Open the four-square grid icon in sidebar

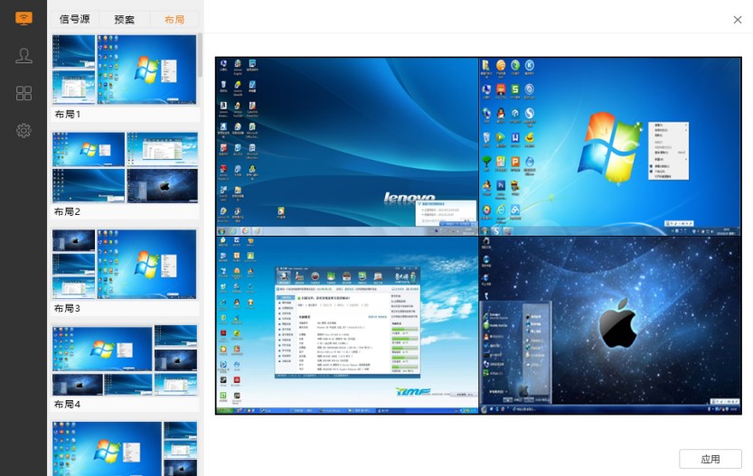[24, 93]
